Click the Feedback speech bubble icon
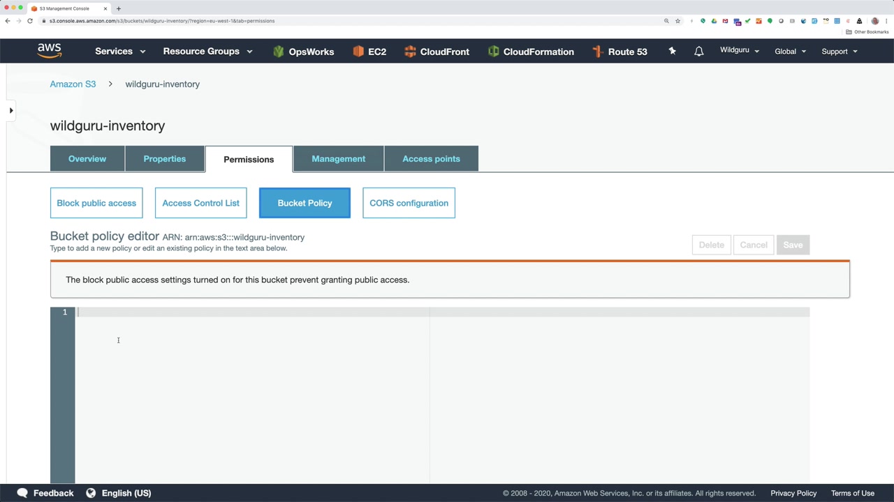 coord(22,493)
